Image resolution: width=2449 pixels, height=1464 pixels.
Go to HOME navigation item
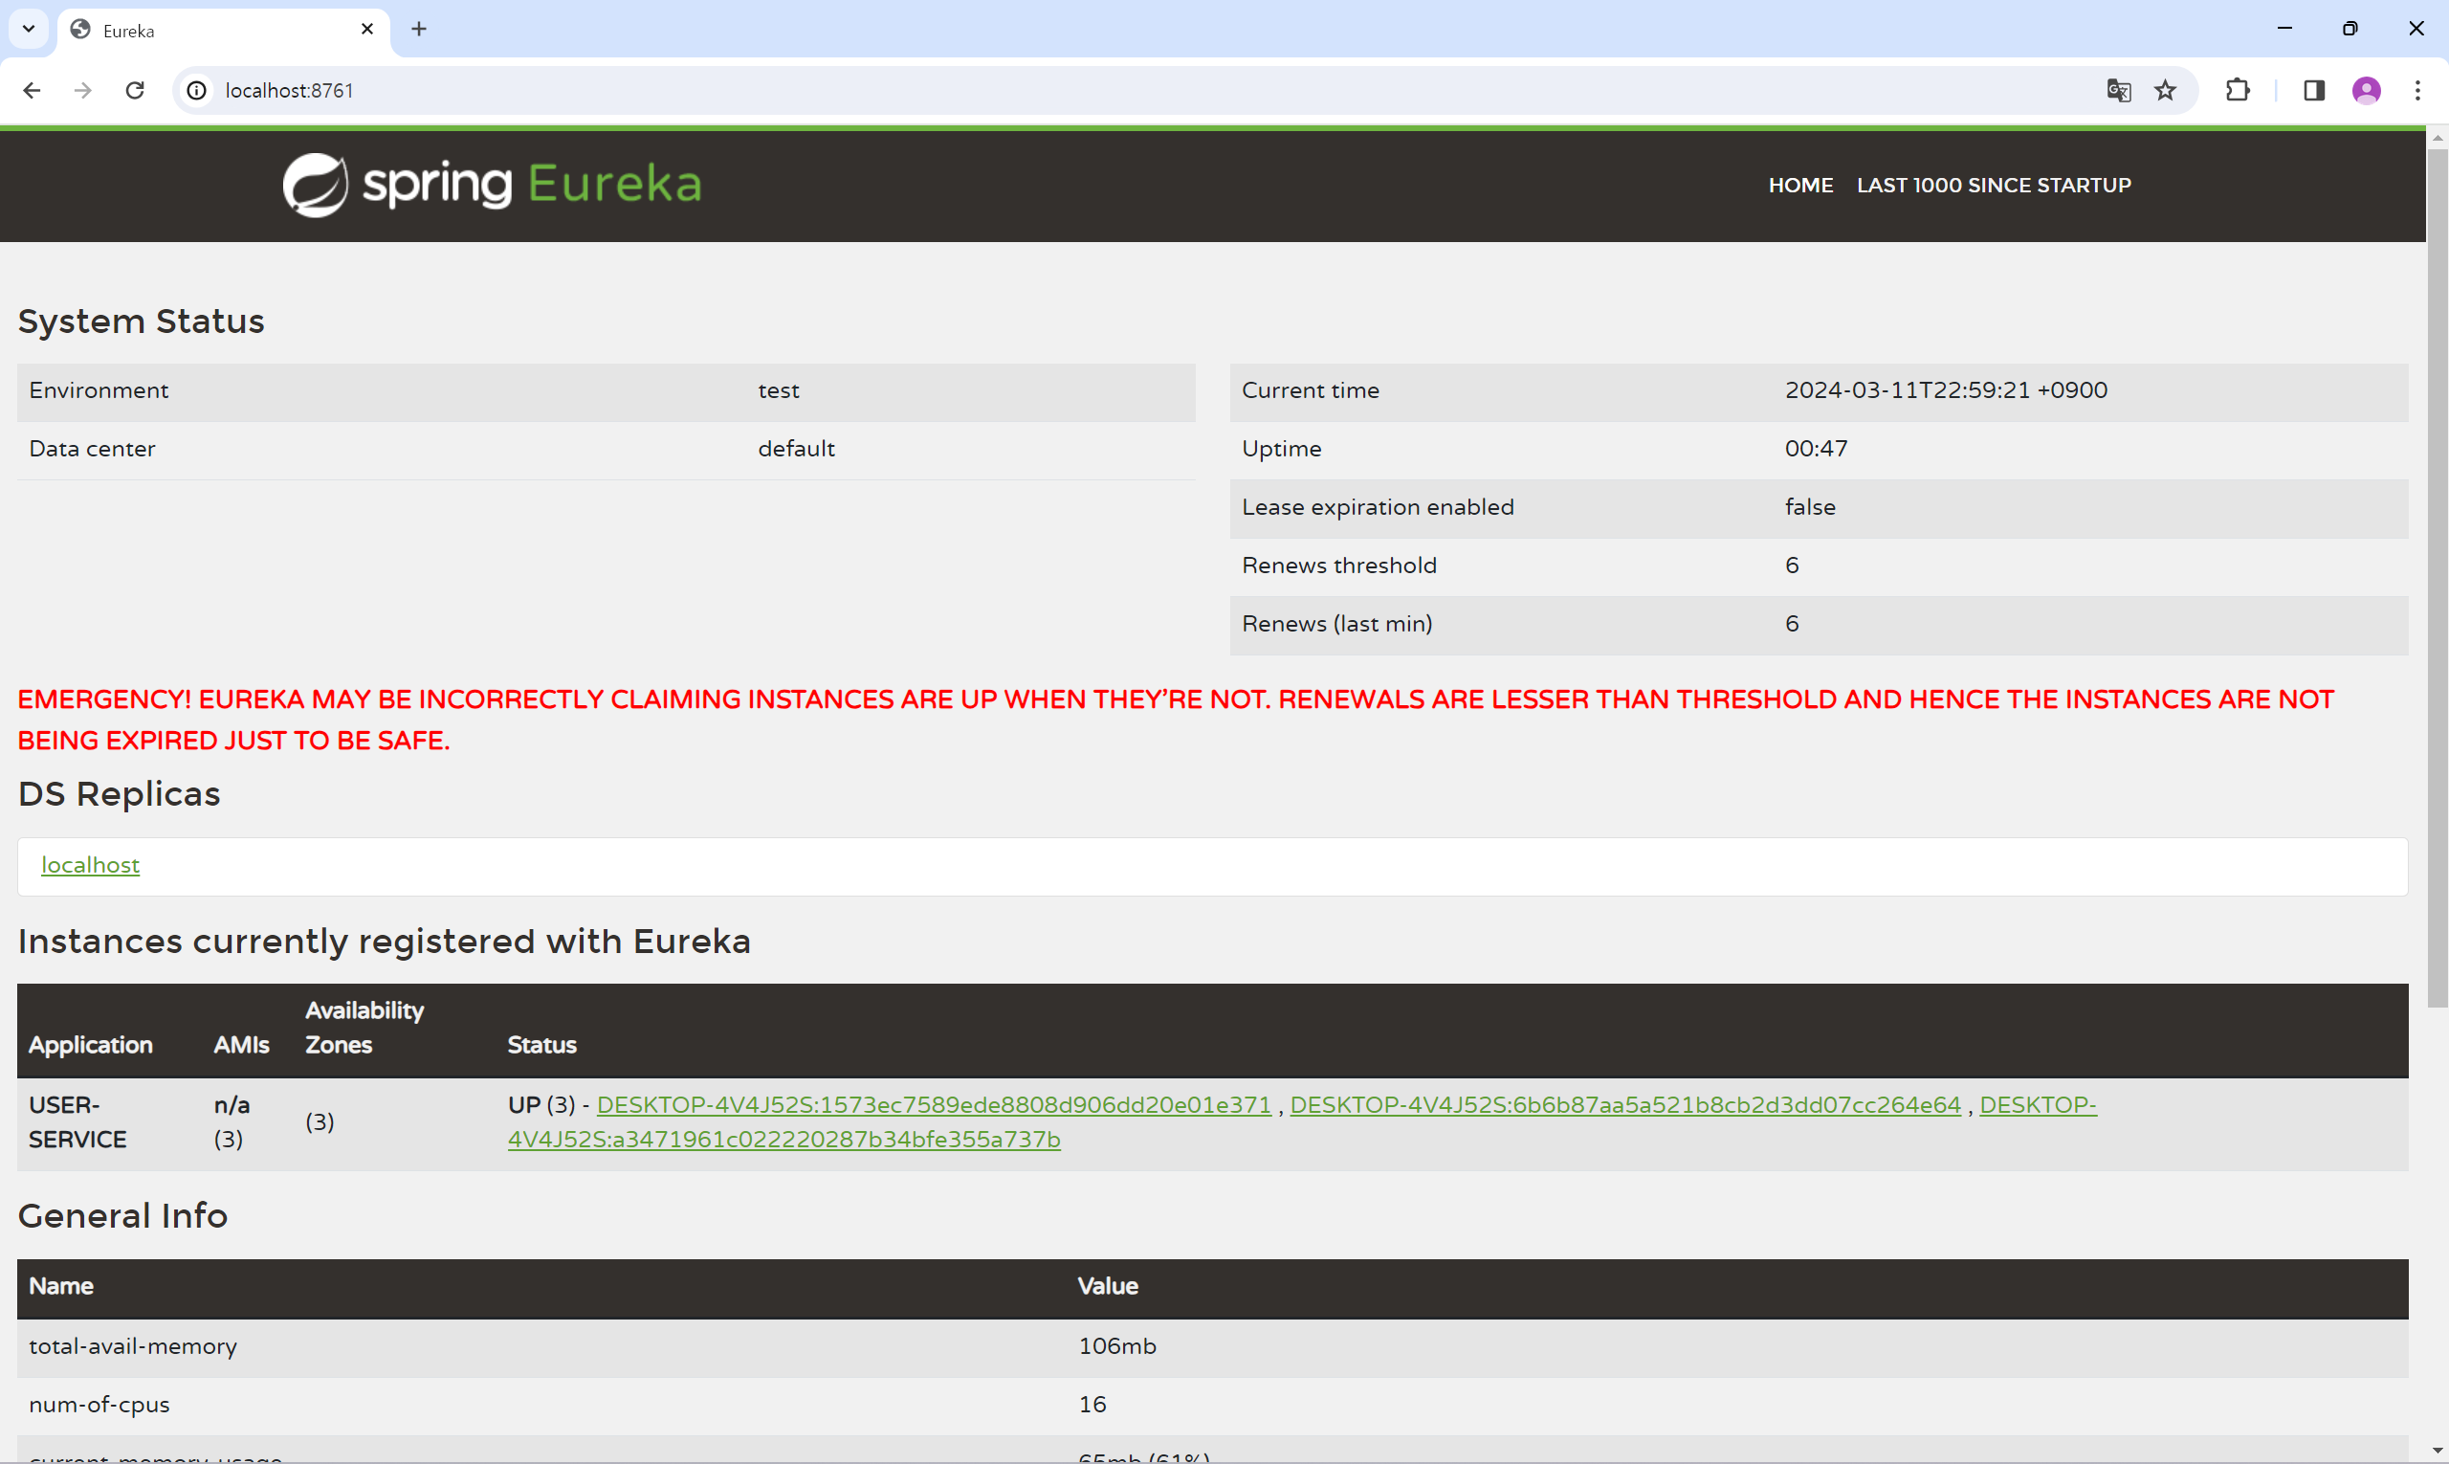point(1800,186)
